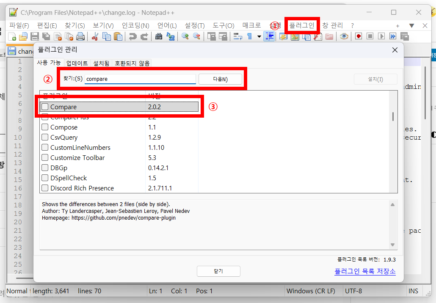Switch to the 업데이트 tab
The image size is (436, 303).
77,63
